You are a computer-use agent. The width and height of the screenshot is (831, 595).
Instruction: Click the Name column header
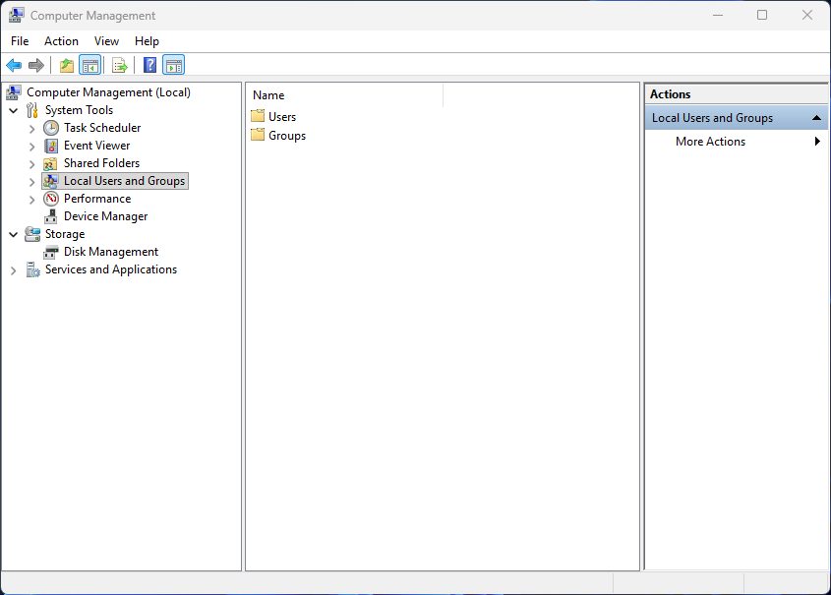pyautogui.click(x=268, y=94)
